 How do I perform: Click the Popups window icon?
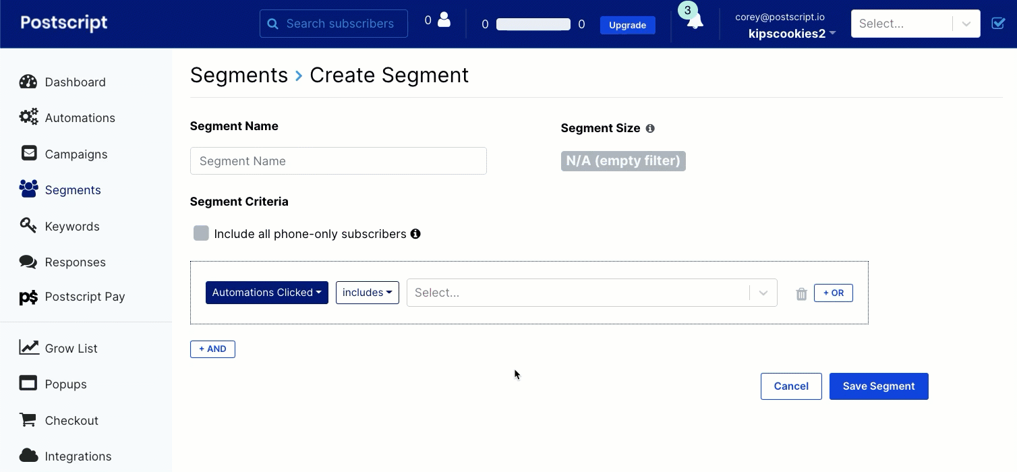coord(28,383)
